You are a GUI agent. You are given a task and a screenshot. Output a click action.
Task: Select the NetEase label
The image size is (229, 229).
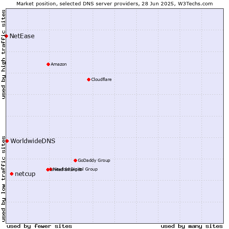point(22,36)
